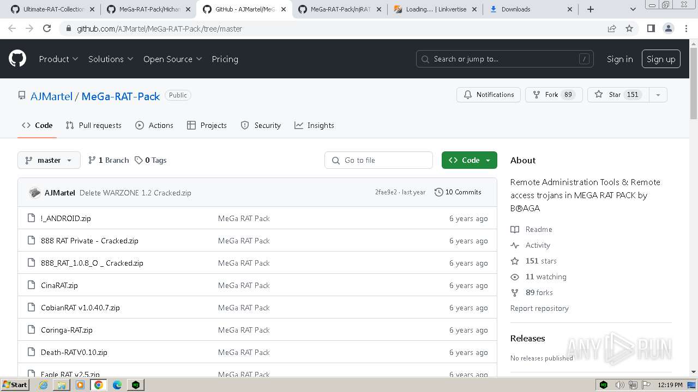The height and width of the screenshot is (392, 698).
Task: Share this page via the share icon
Action: pos(612,28)
